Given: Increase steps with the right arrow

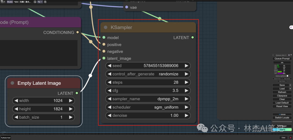Looking at the screenshot, I should click(186, 82).
